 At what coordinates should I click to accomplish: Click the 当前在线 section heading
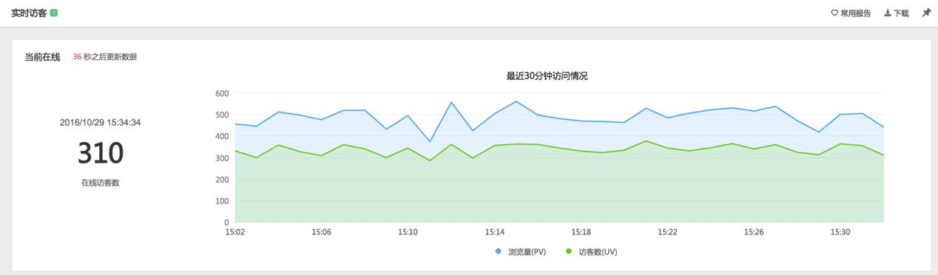click(x=42, y=57)
